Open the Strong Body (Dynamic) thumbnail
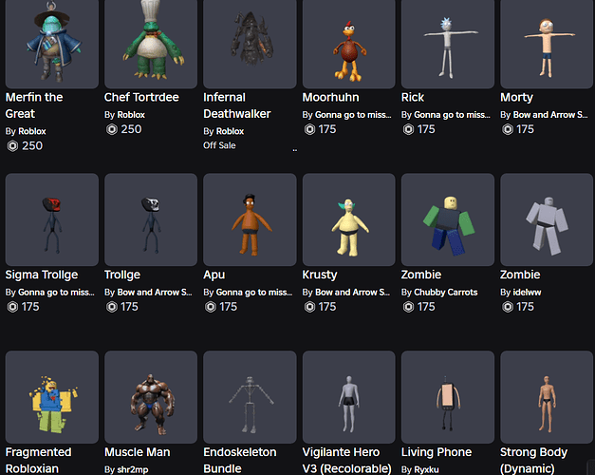The height and width of the screenshot is (475, 595). coord(547,397)
